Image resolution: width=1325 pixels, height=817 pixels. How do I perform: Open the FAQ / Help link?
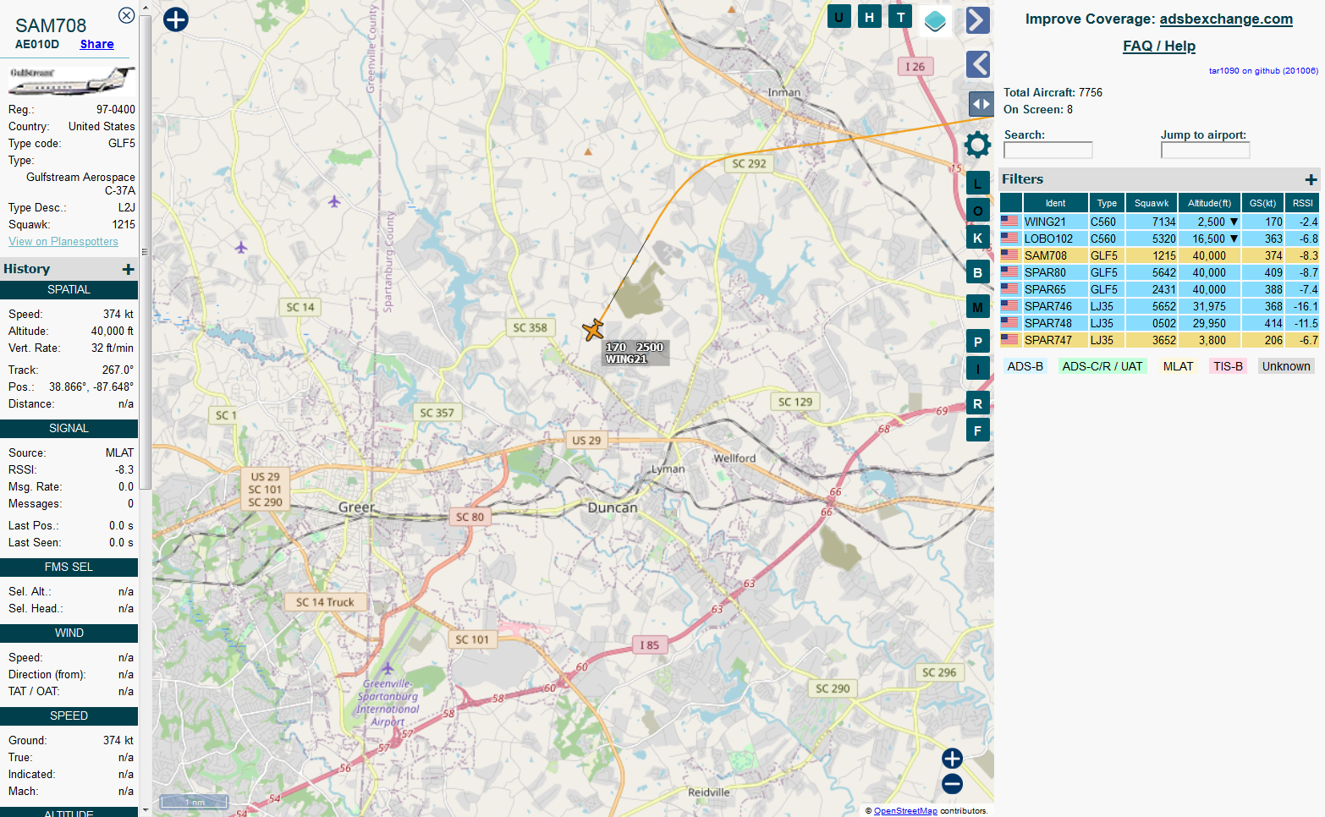pos(1159,46)
